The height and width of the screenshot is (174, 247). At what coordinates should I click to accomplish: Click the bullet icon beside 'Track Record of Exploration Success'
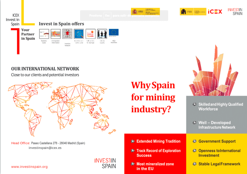(x=133, y=151)
